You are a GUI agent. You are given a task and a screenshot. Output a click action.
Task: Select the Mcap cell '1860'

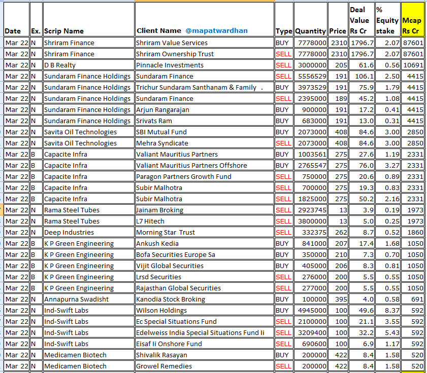413,232
